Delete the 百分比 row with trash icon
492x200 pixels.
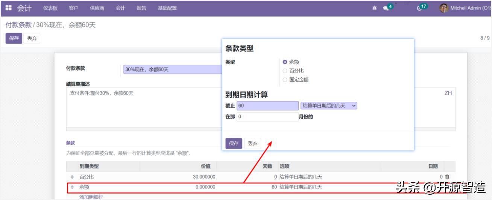point(447,177)
